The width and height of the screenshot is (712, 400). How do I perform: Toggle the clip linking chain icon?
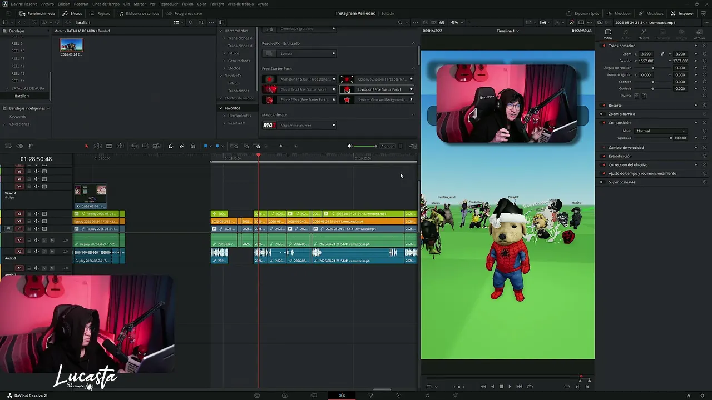tap(182, 146)
